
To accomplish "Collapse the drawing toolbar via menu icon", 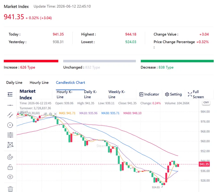I will 10,94.
